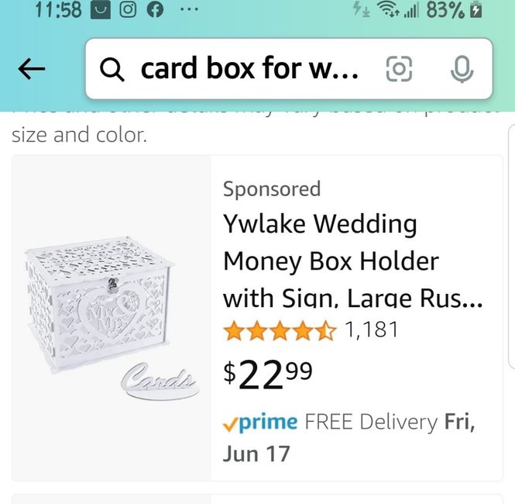Tap the Sponsored label
515x504 pixels.
point(272,188)
